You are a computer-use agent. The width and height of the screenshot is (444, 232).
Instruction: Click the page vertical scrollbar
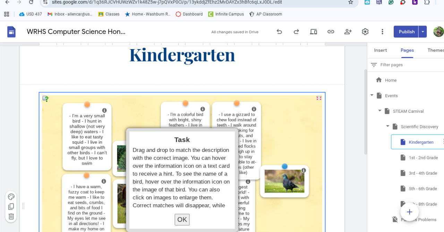tap(365, 112)
